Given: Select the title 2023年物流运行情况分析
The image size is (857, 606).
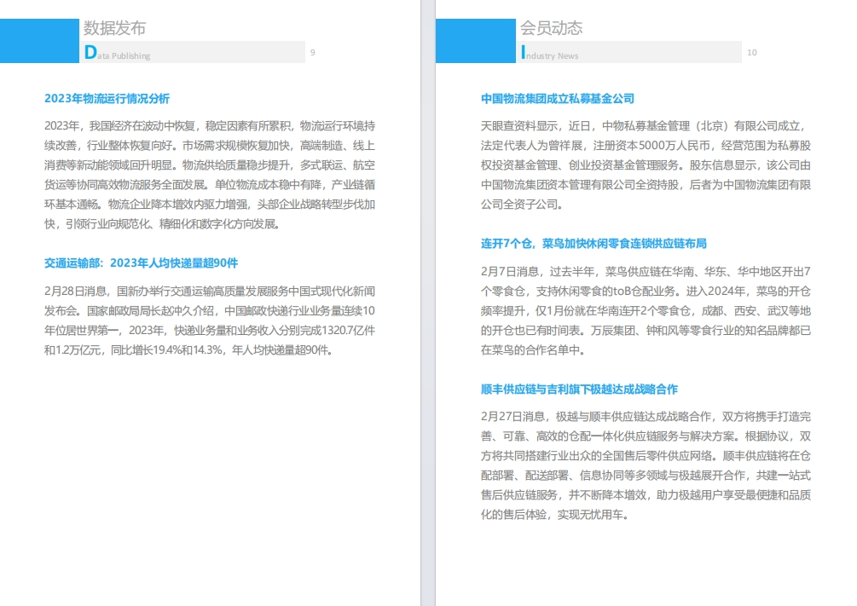Looking at the screenshot, I should point(107,98).
